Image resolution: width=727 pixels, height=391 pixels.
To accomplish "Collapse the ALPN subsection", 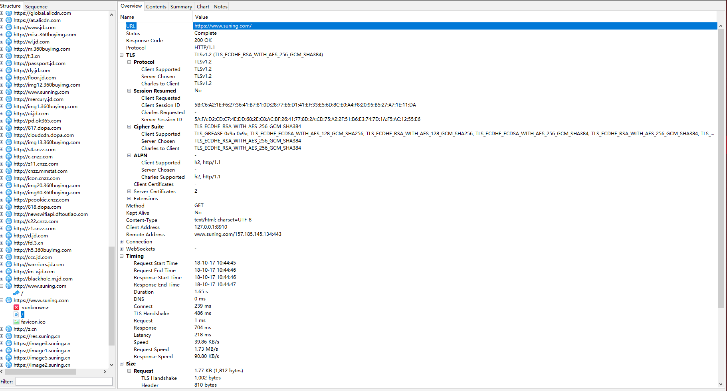I will pyautogui.click(x=129, y=156).
